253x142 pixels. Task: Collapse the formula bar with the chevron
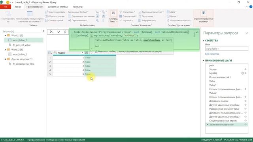[197, 32]
